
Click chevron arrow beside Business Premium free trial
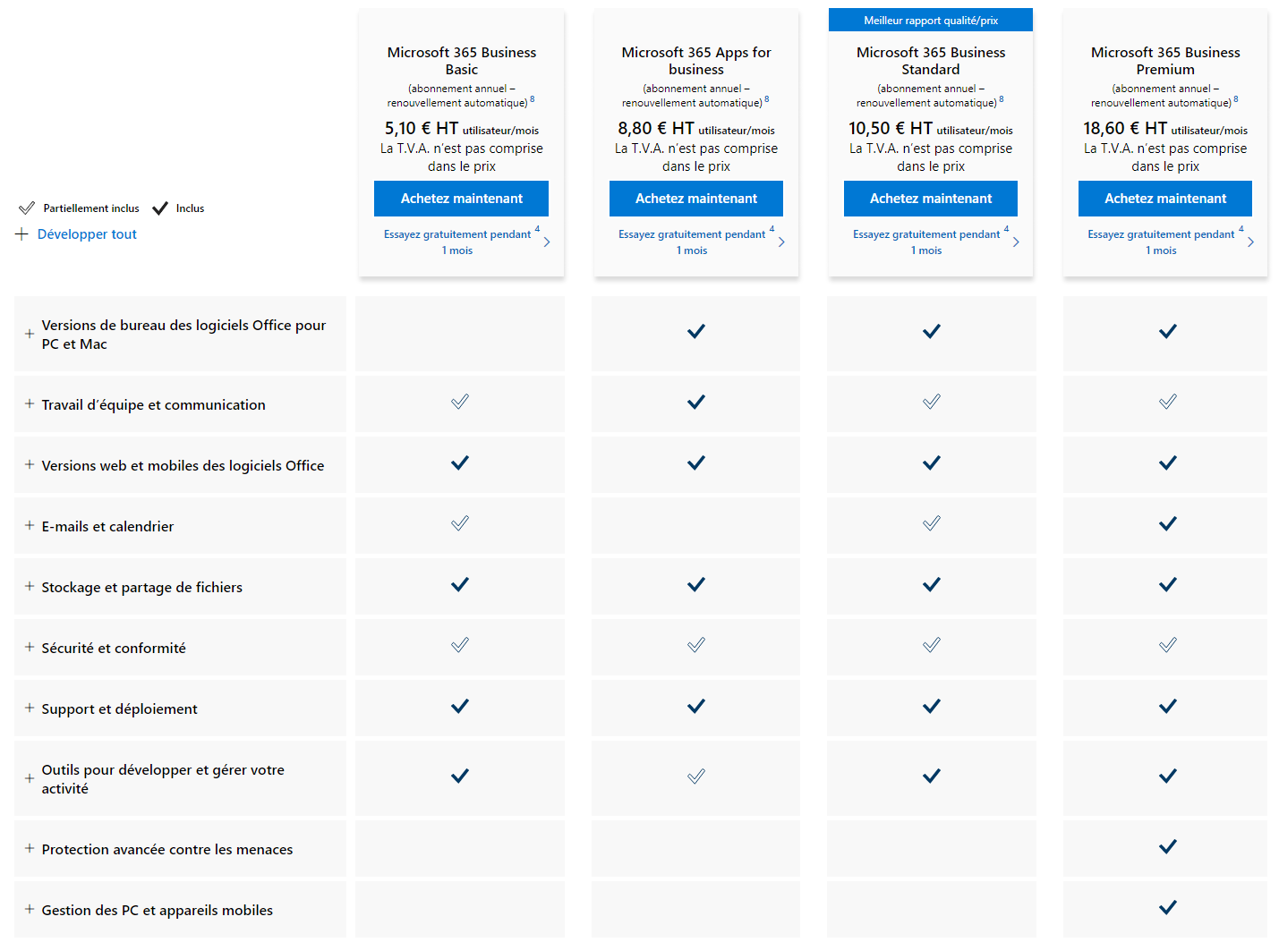click(1250, 242)
